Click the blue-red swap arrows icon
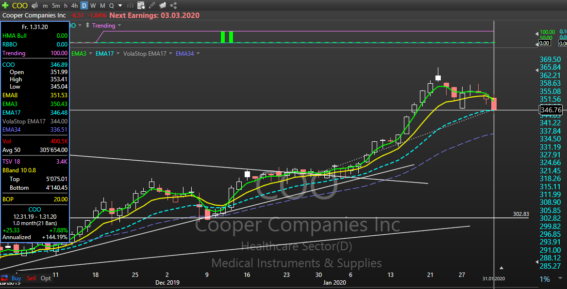 coord(4,278)
